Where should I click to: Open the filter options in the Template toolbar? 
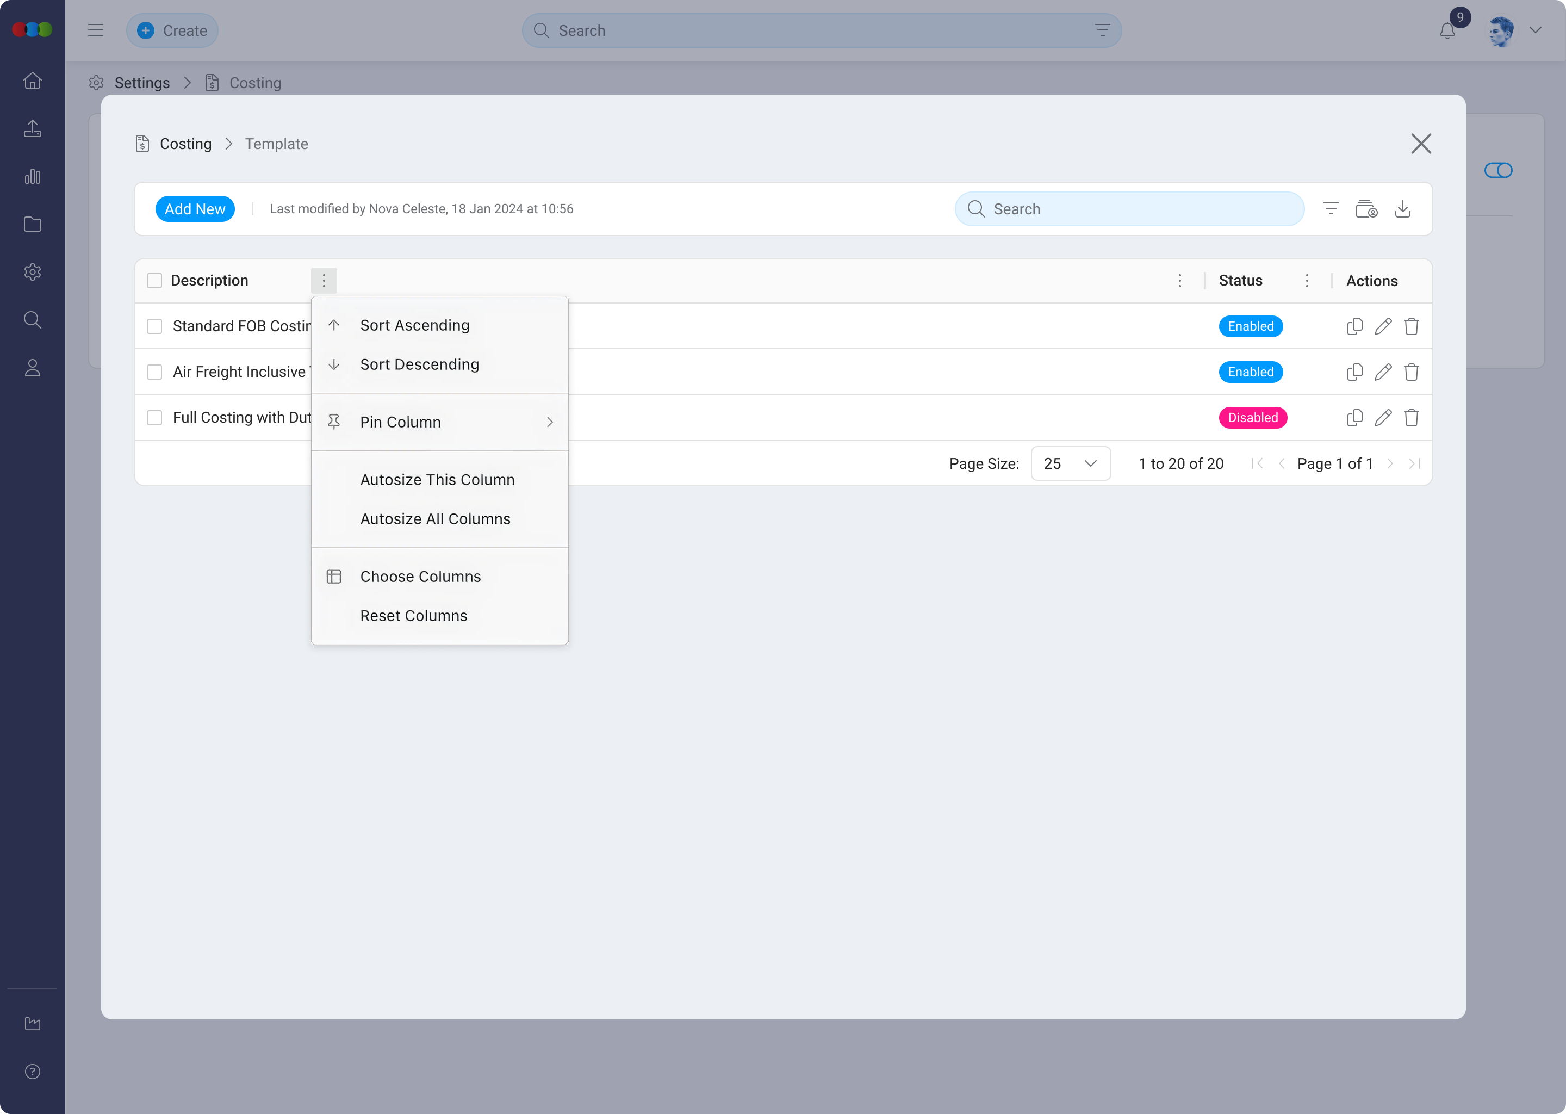tap(1331, 208)
